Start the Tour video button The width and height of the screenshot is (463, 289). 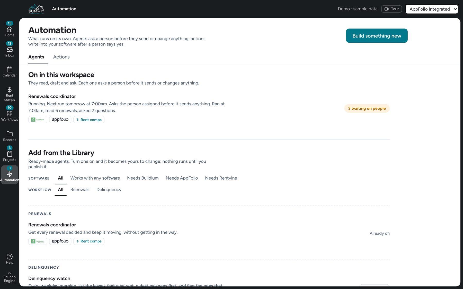391,9
